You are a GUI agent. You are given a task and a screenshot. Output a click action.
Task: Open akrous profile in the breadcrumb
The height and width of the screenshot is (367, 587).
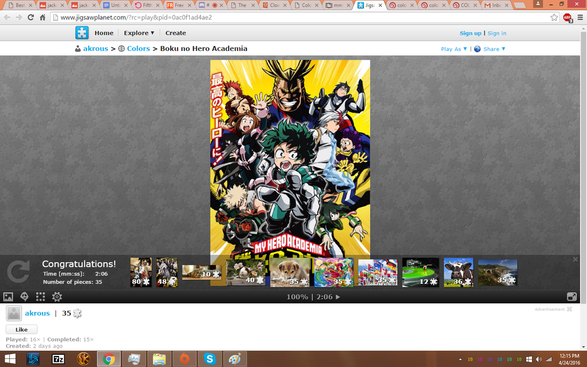point(96,49)
